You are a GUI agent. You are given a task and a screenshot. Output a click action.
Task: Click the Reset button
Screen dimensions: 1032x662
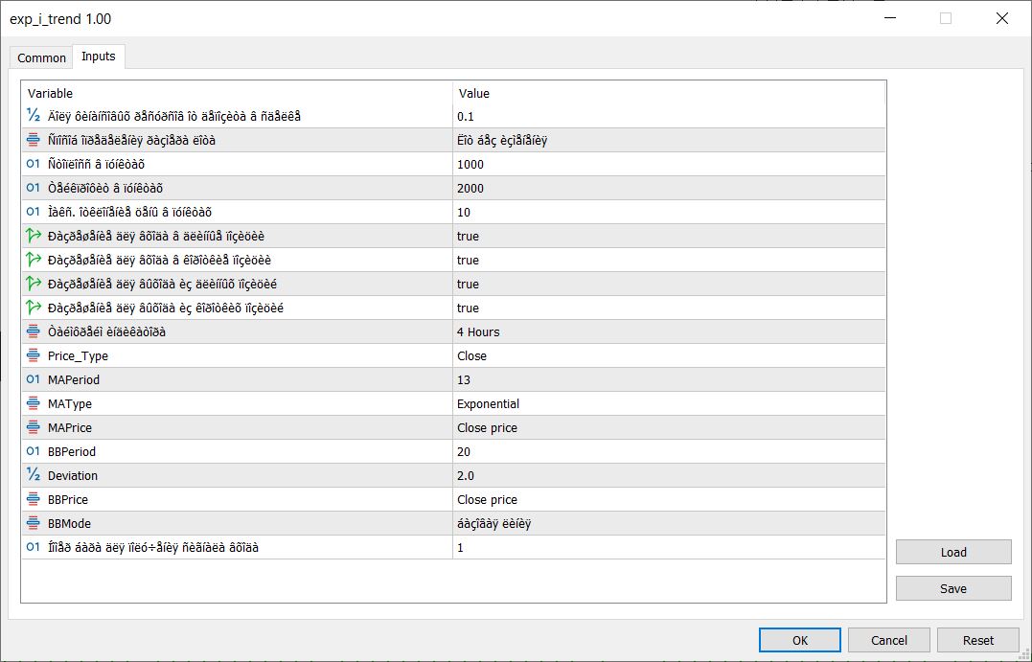click(x=977, y=640)
